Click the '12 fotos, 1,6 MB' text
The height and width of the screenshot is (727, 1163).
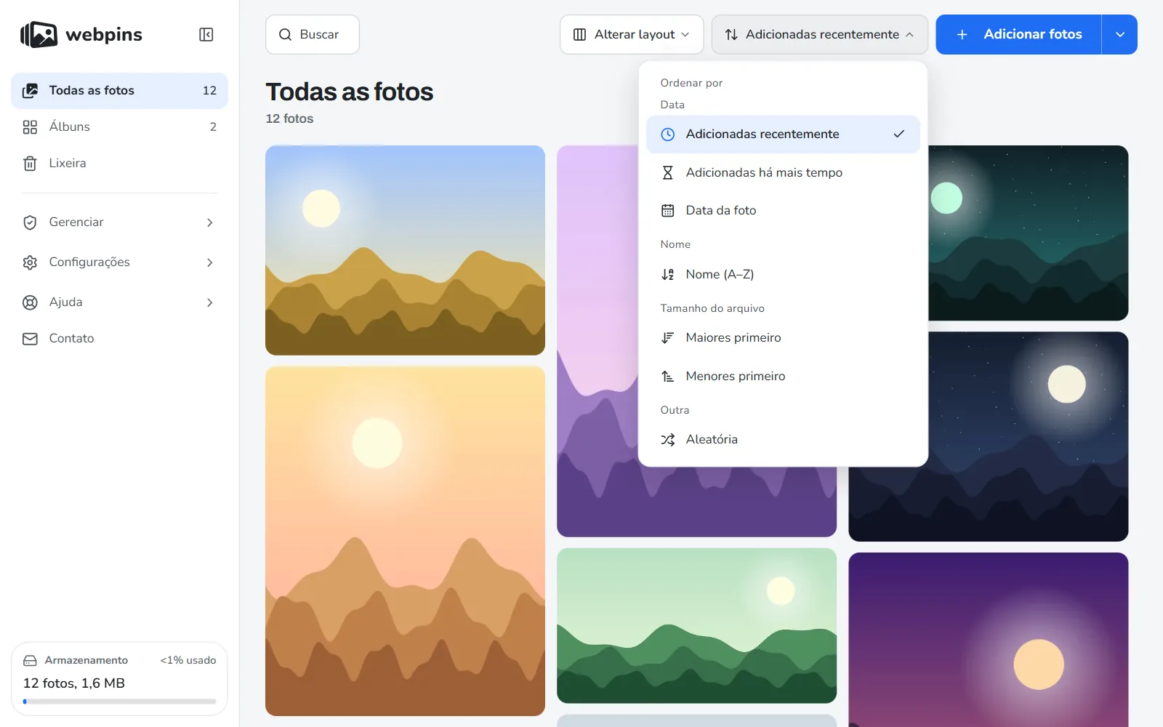74,683
